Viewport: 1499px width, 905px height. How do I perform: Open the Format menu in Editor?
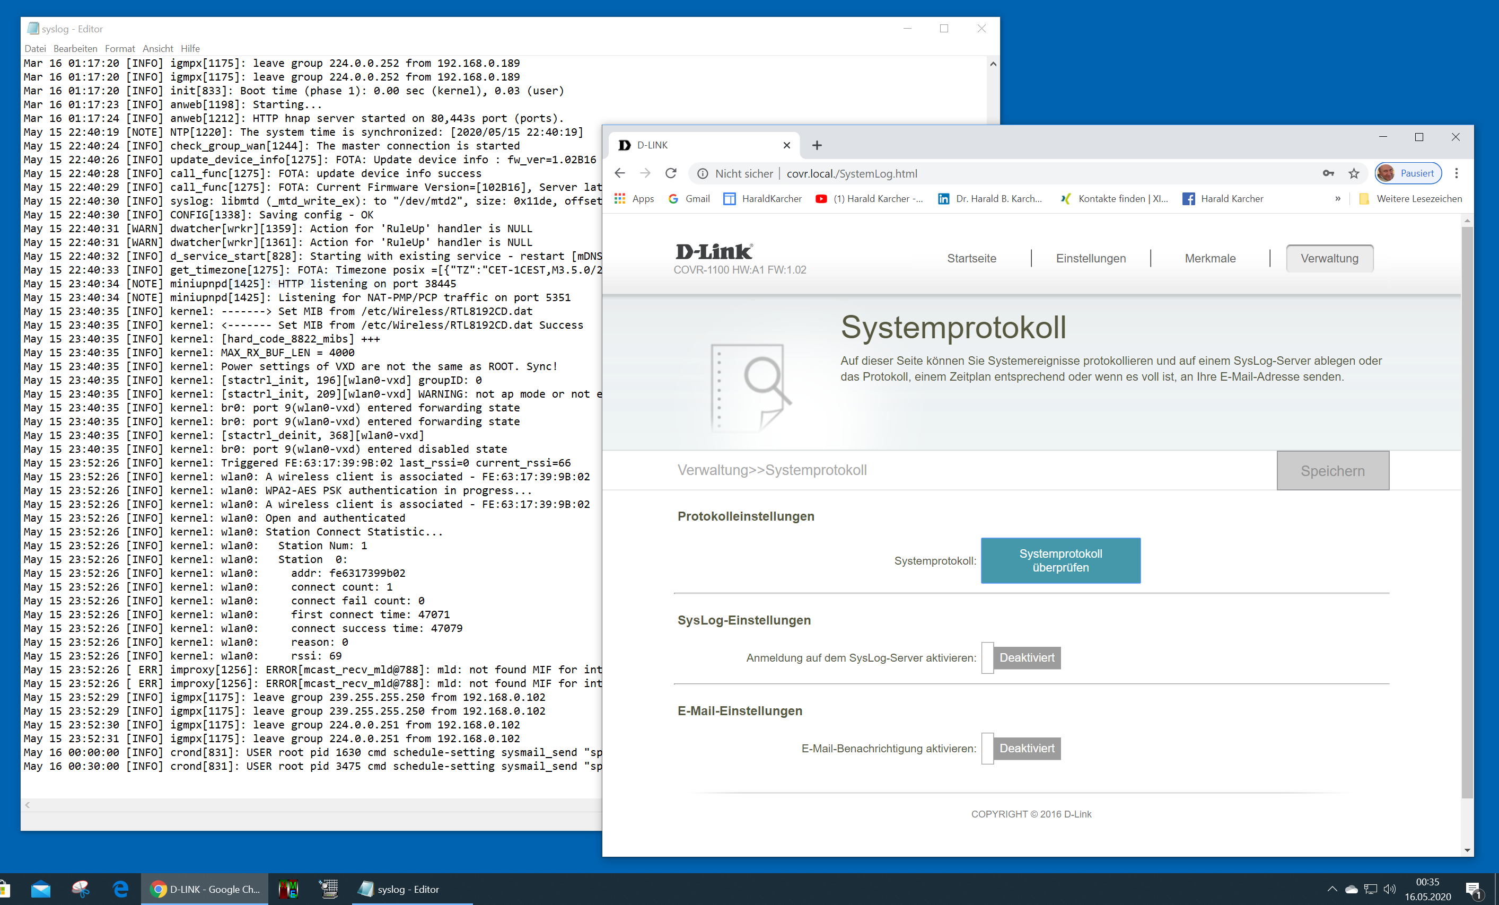(119, 49)
